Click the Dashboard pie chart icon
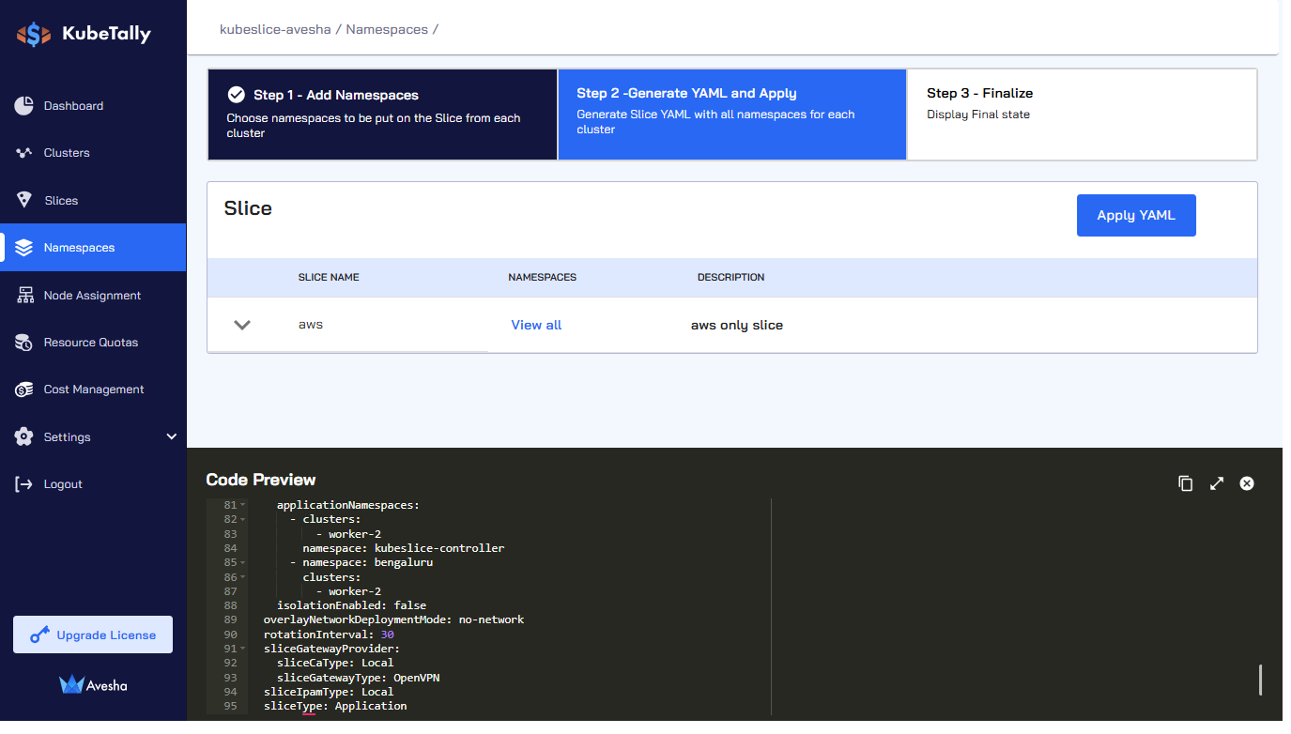1291x734 pixels. coord(24,106)
